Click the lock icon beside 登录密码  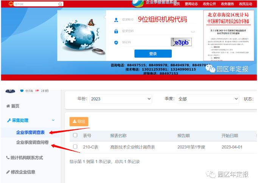tap(116, 31)
